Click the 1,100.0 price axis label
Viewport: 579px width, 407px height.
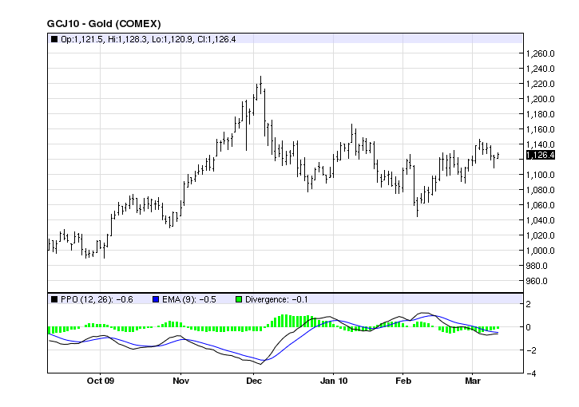(540, 175)
